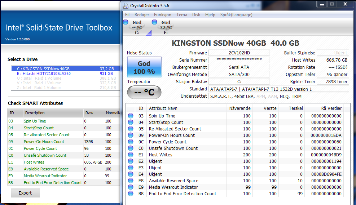Viewport: 356px width, 205px height.
Task: Click status orb for Media Wearout Indicator row
Action: pyautogui.click(x=131, y=187)
